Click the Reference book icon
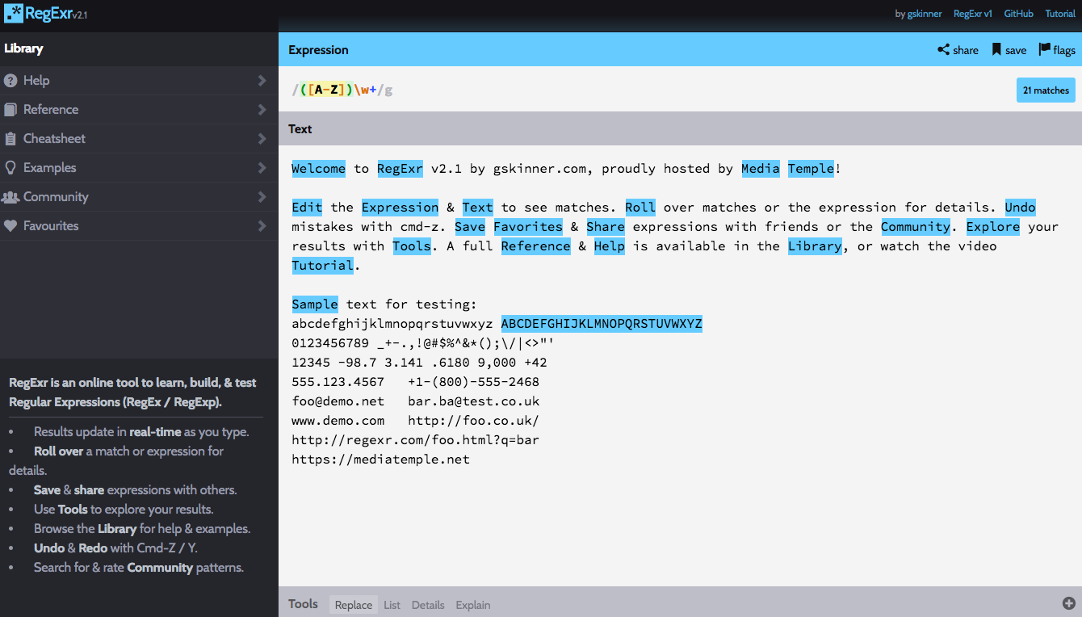This screenshot has height=617, width=1082. pyautogui.click(x=10, y=110)
